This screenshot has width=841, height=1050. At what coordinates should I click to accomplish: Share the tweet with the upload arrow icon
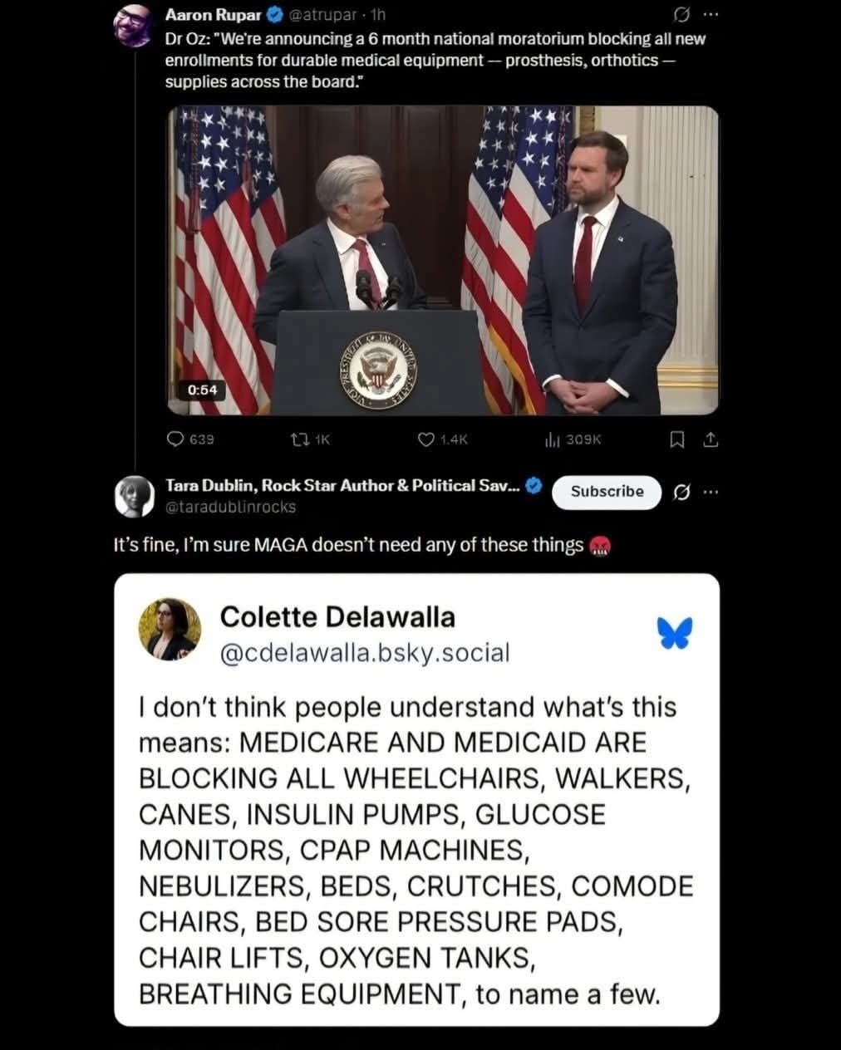[x=711, y=439]
